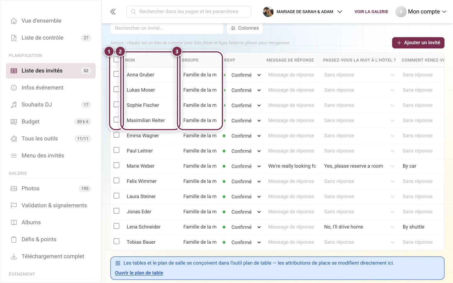Image resolution: width=453 pixels, height=283 pixels.
Task: Sort by the MESSAGE DE RÉPONSE column header
Action: coord(290,60)
